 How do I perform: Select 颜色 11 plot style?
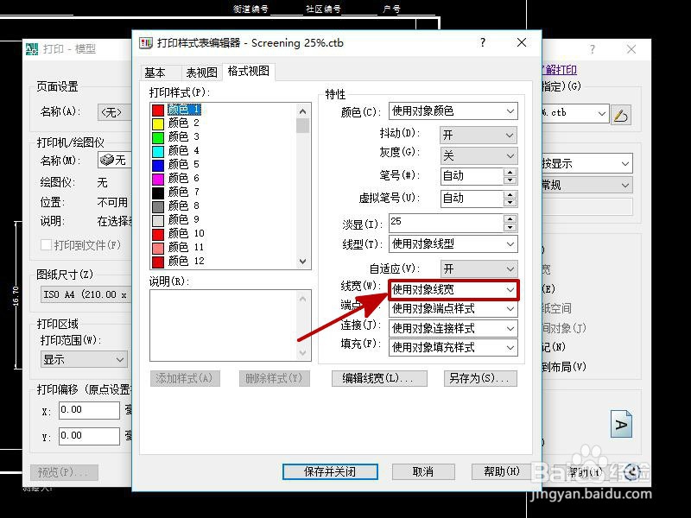(179, 247)
